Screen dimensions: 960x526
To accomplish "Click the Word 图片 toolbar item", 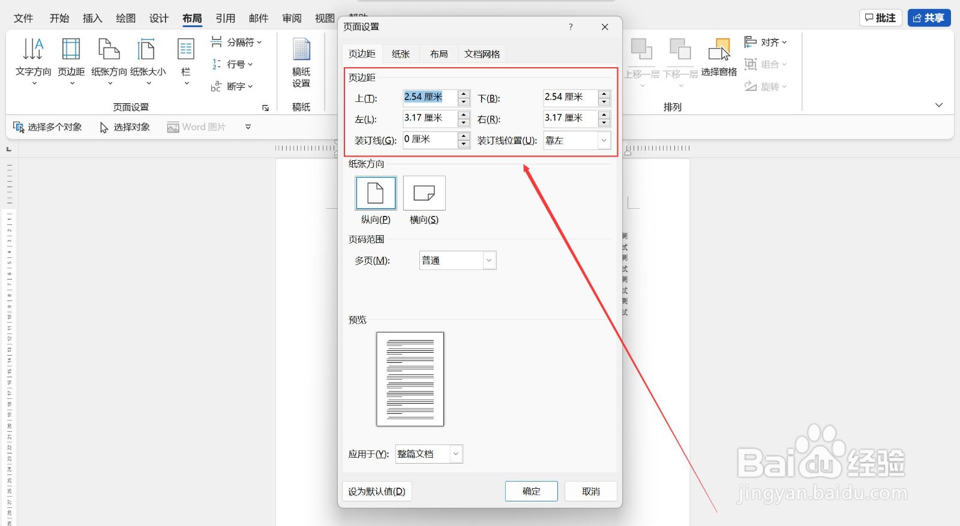I will pos(196,127).
